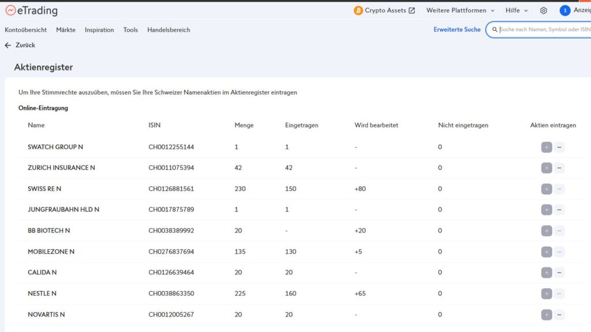Click ISIN CH0038863350

(x=171, y=293)
